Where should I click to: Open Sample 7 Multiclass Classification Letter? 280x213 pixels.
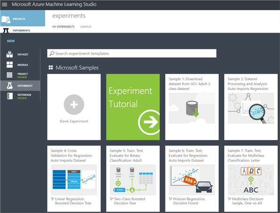[x=251, y=179]
